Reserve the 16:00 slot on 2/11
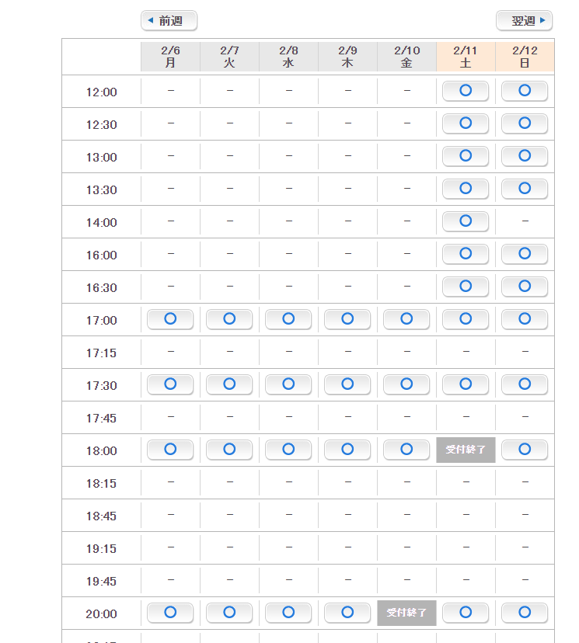 click(466, 254)
